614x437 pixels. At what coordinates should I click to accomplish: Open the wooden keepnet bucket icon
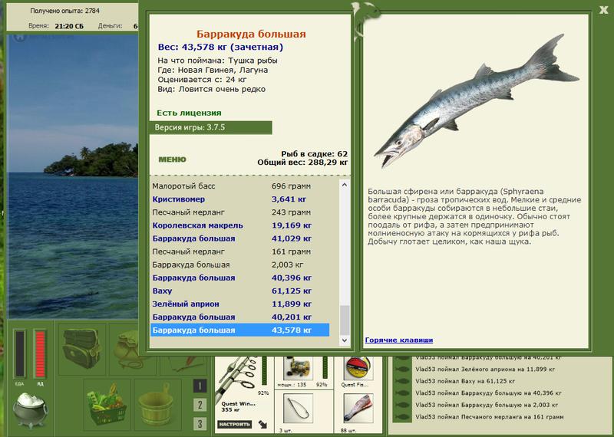[x=157, y=405]
